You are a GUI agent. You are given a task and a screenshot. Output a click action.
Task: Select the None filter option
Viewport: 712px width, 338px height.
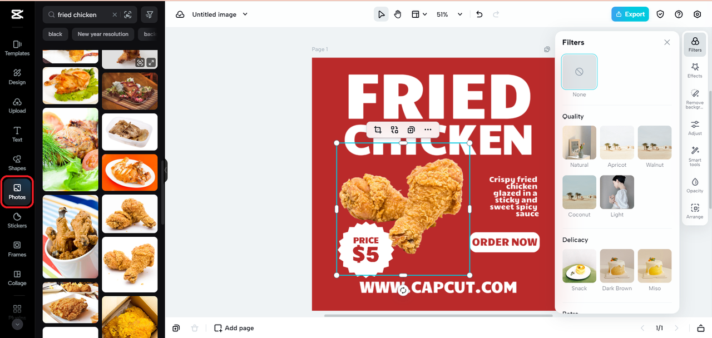(x=579, y=72)
